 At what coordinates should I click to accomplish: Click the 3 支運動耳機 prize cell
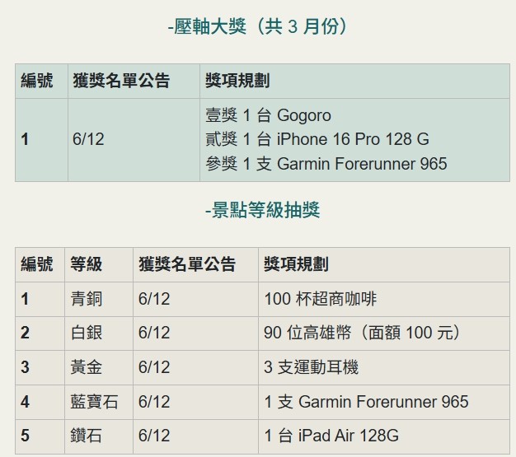click(312, 367)
